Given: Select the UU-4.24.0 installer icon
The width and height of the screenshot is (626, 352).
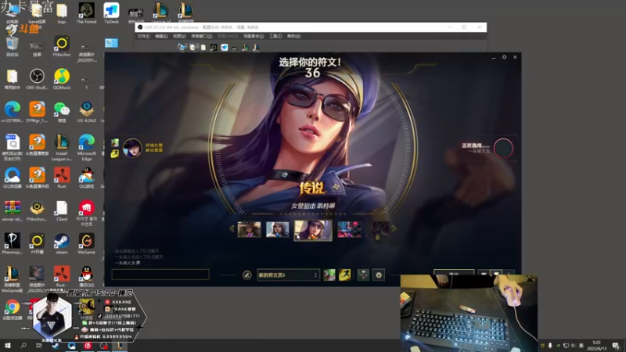Looking at the screenshot, I should 86,112.
